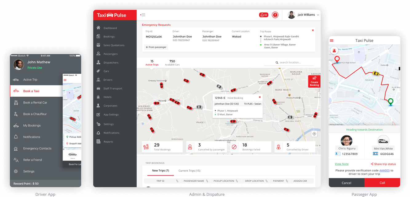Click the siren emergency icon on passenger map
This screenshot has width=410, height=197.
[334, 50]
